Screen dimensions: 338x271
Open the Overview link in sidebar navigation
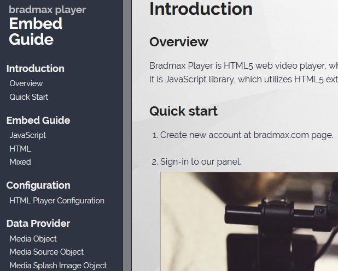coord(26,83)
